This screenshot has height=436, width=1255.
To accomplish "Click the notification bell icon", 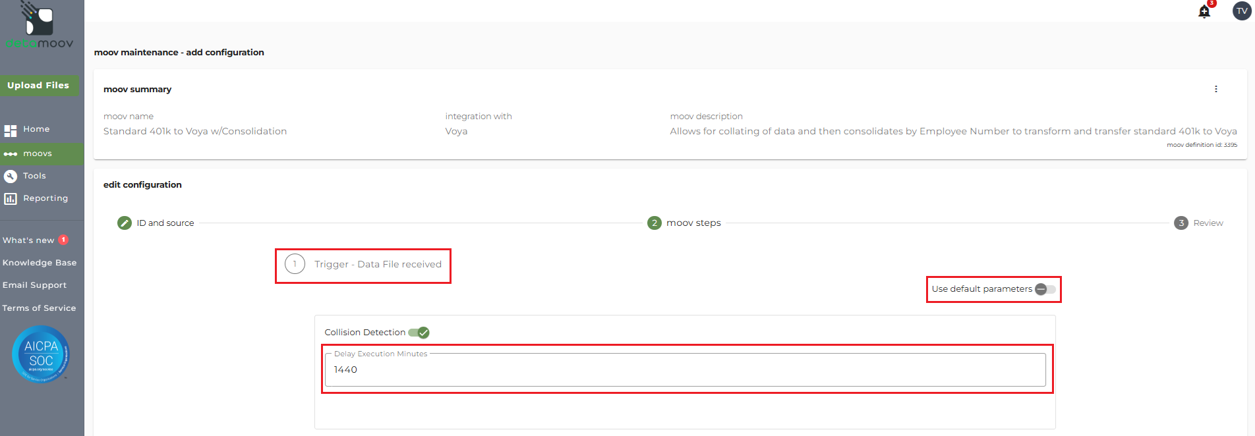I will pos(1204,12).
